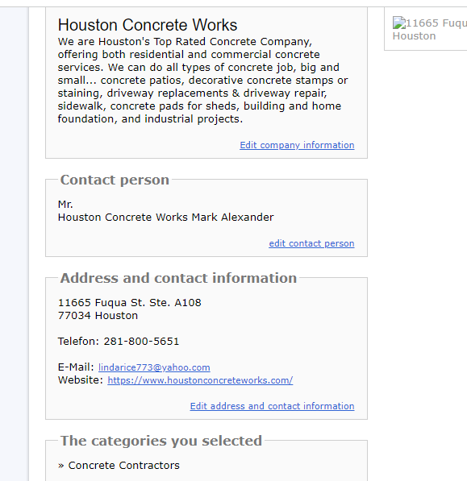The width and height of the screenshot is (467, 481).
Task: Select the Houston Concrete Works heading
Action: [148, 25]
